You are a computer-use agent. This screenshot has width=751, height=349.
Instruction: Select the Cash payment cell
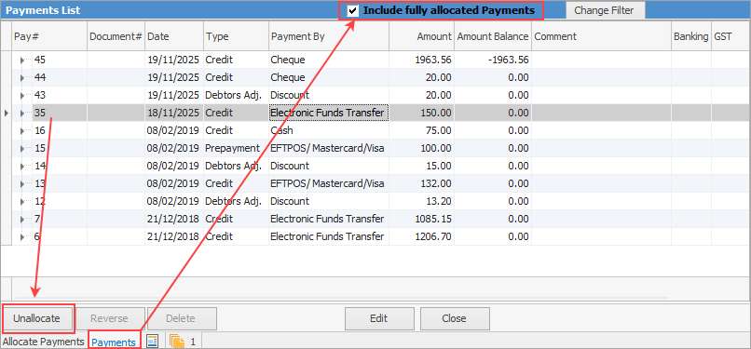click(329, 131)
